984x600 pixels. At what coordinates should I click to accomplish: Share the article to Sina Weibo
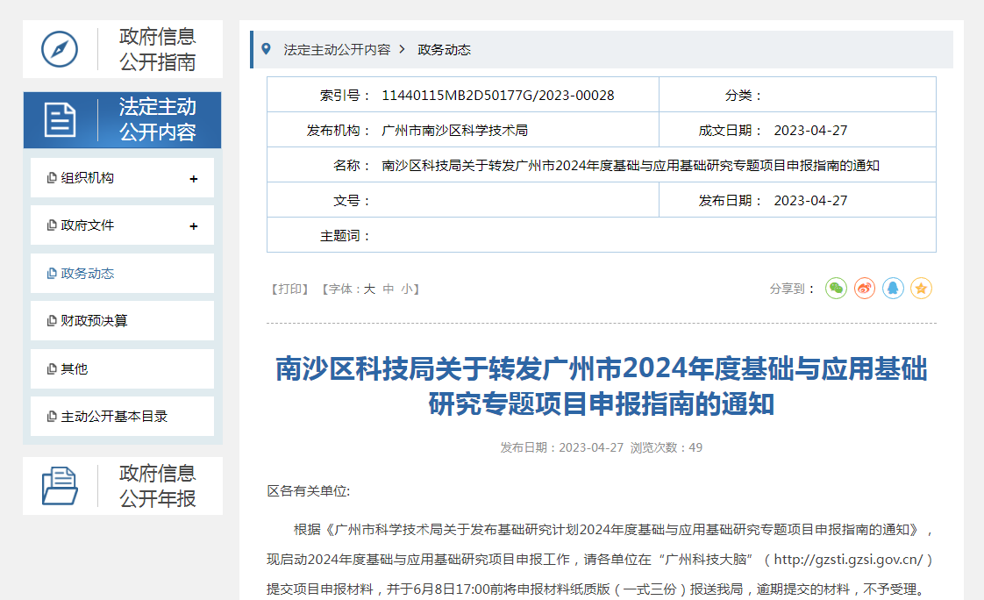[865, 288]
